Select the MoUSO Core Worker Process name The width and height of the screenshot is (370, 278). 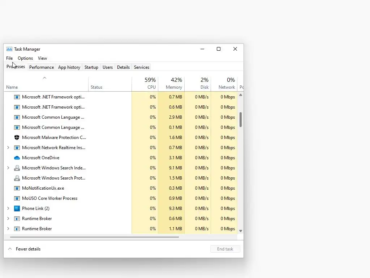pos(50,198)
